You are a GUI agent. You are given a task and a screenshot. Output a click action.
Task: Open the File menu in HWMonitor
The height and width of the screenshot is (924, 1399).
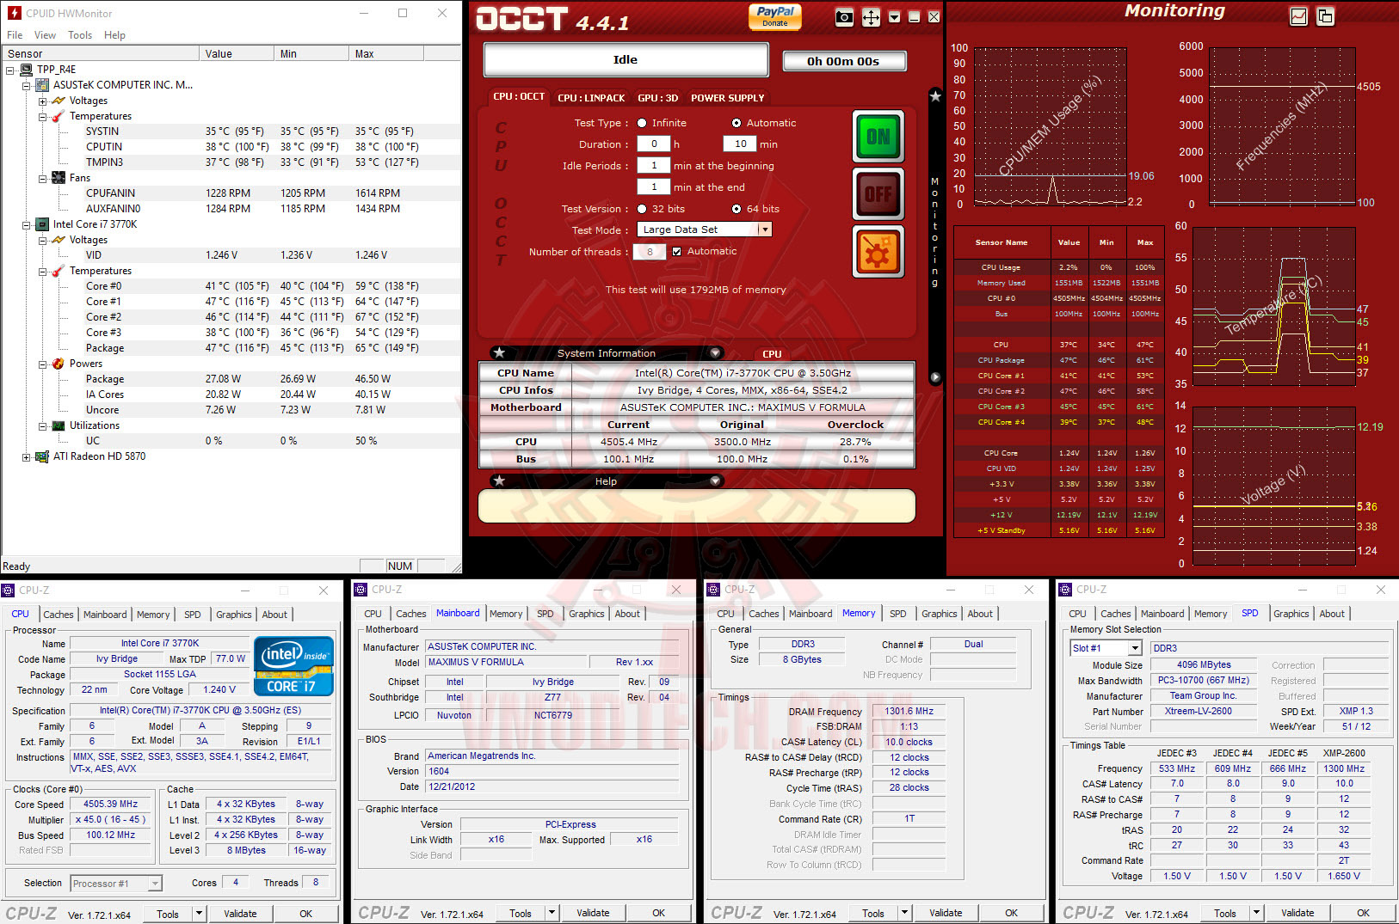coord(15,35)
